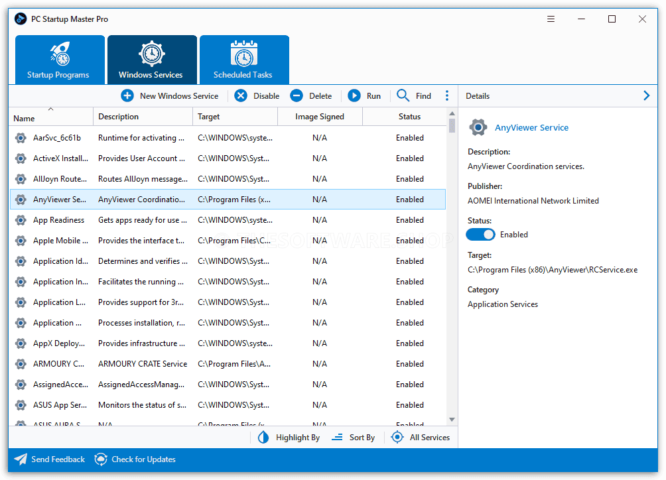666x480 pixels.
Task: Click 'ARMOURY CRATE Service' description cell
Action: [143, 364]
